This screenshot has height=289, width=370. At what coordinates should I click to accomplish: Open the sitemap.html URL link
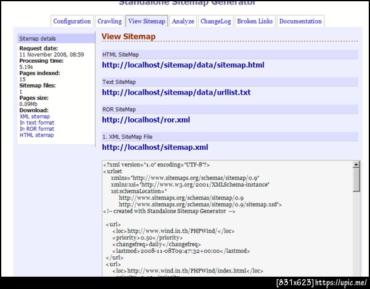[183, 65]
